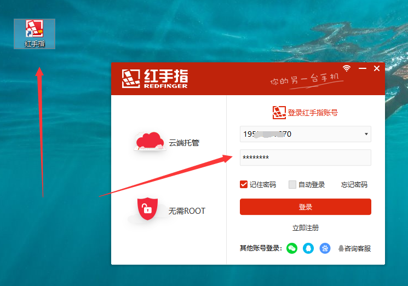Log in with the QQ icon
The image size is (408, 286).
(309, 248)
